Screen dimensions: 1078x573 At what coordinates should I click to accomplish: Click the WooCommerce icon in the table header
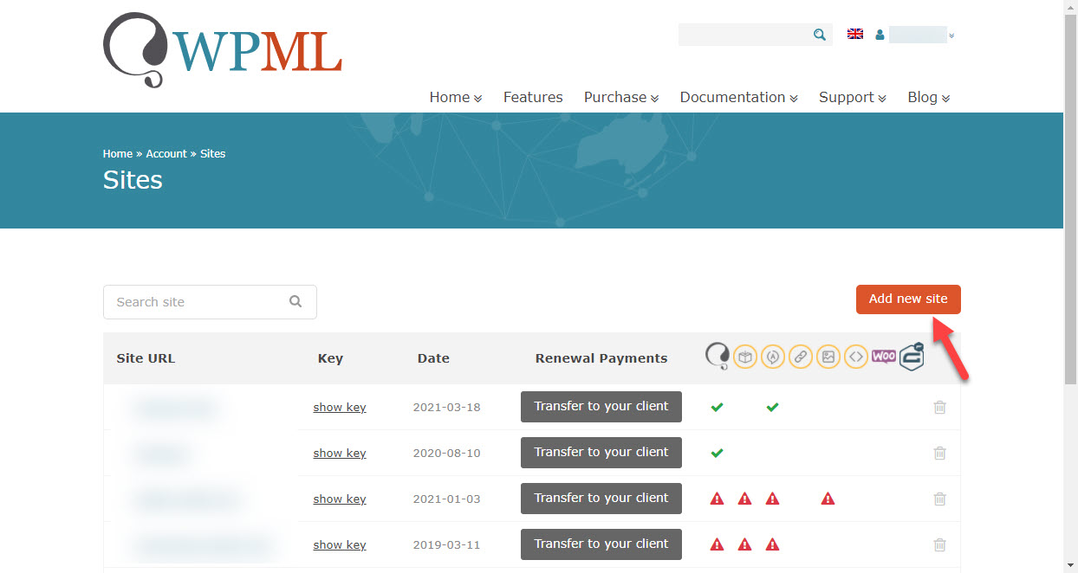pyautogui.click(x=884, y=356)
